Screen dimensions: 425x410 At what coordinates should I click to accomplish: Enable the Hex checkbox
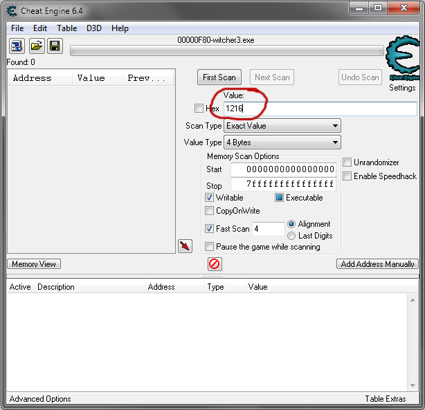(199, 109)
